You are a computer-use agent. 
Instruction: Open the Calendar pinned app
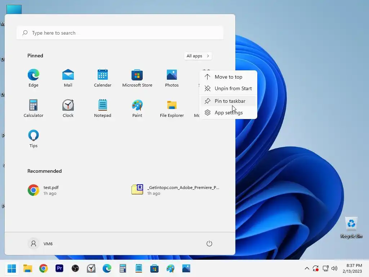103,78
